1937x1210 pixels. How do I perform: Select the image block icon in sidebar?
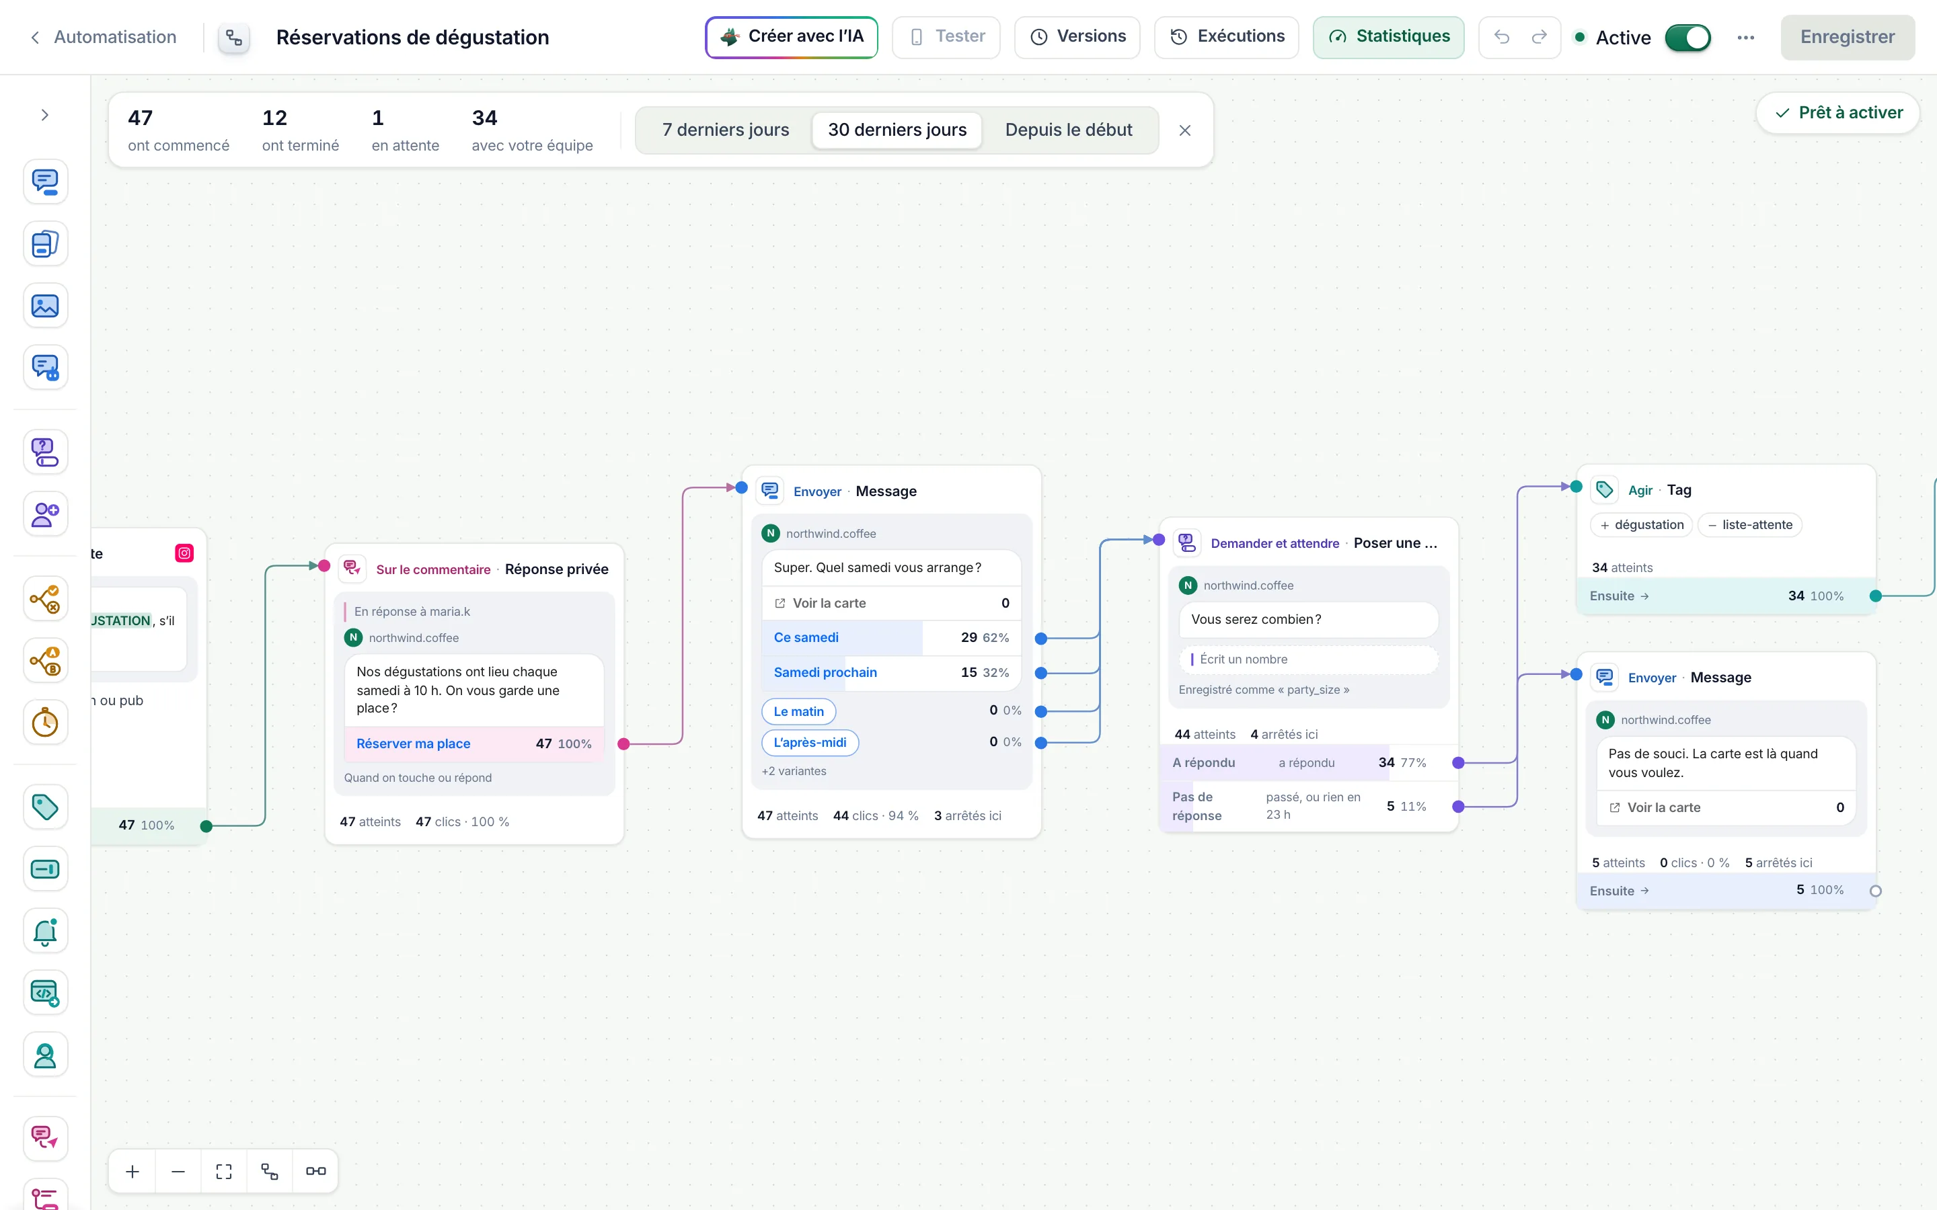[45, 306]
